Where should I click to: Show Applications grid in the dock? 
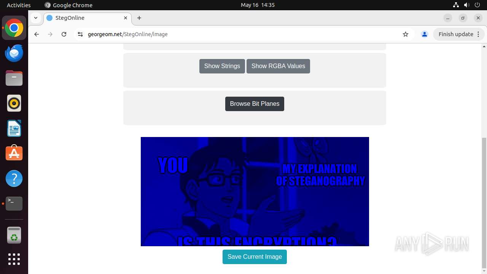click(14, 259)
